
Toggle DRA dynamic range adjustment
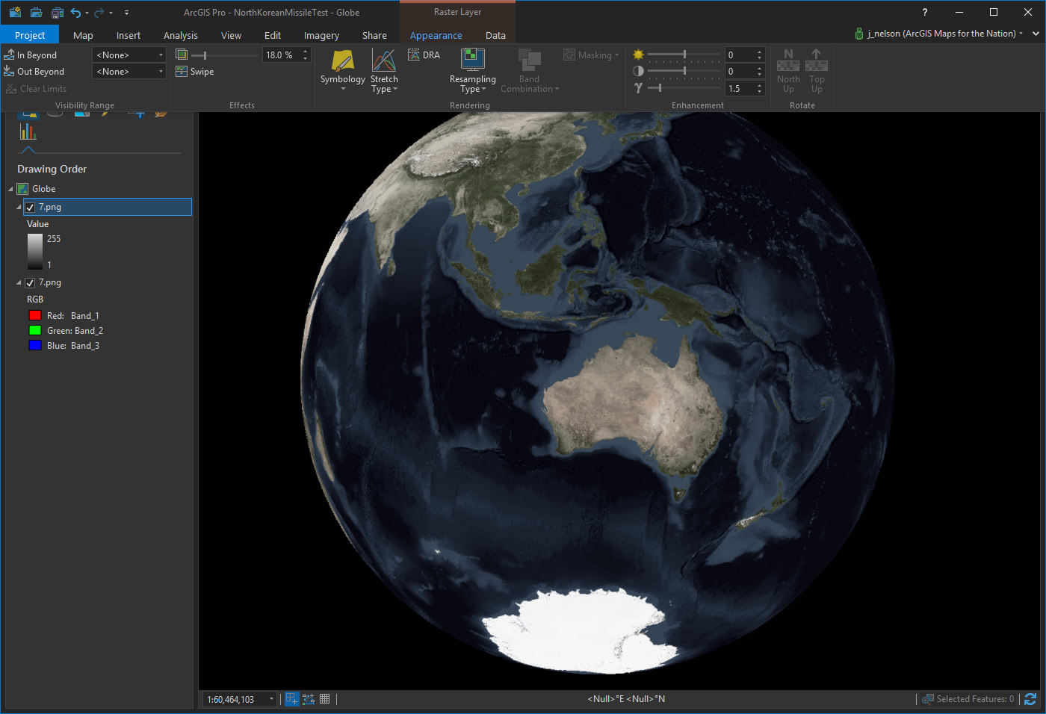click(424, 55)
